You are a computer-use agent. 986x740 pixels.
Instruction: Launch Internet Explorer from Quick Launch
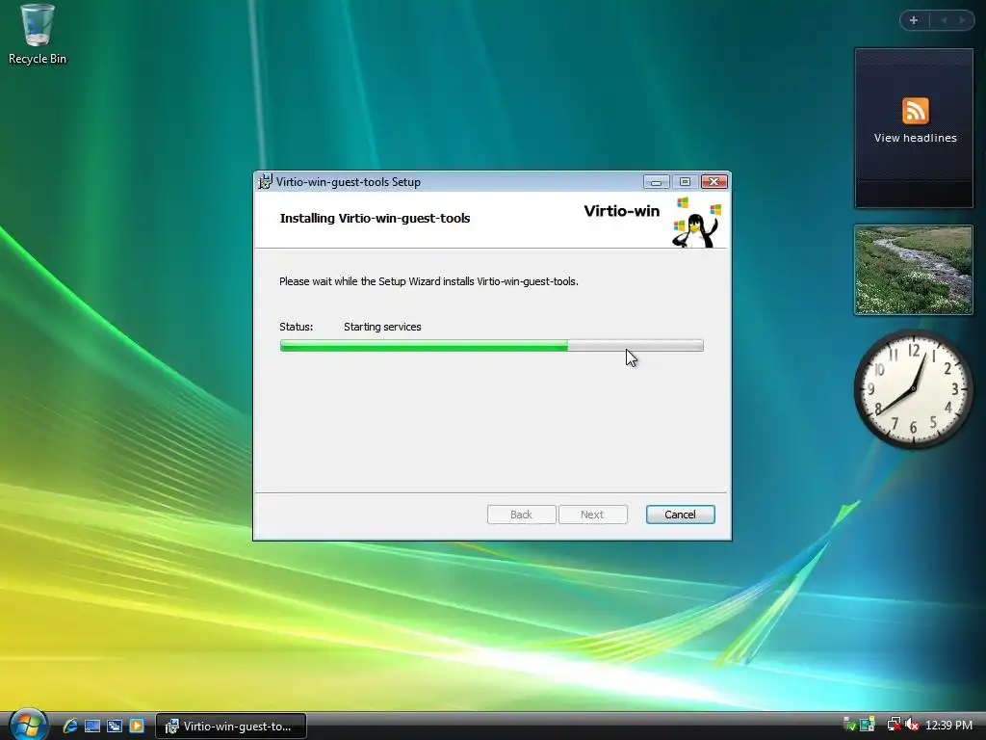(x=69, y=726)
